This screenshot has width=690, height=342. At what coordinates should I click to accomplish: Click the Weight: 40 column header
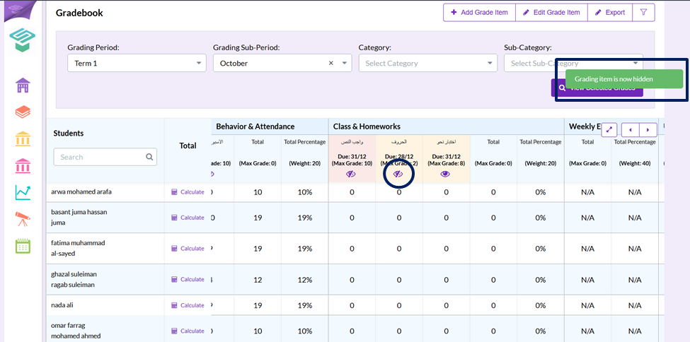point(635,163)
